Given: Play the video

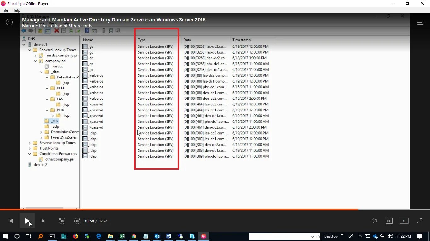Looking at the screenshot, I should point(27,221).
